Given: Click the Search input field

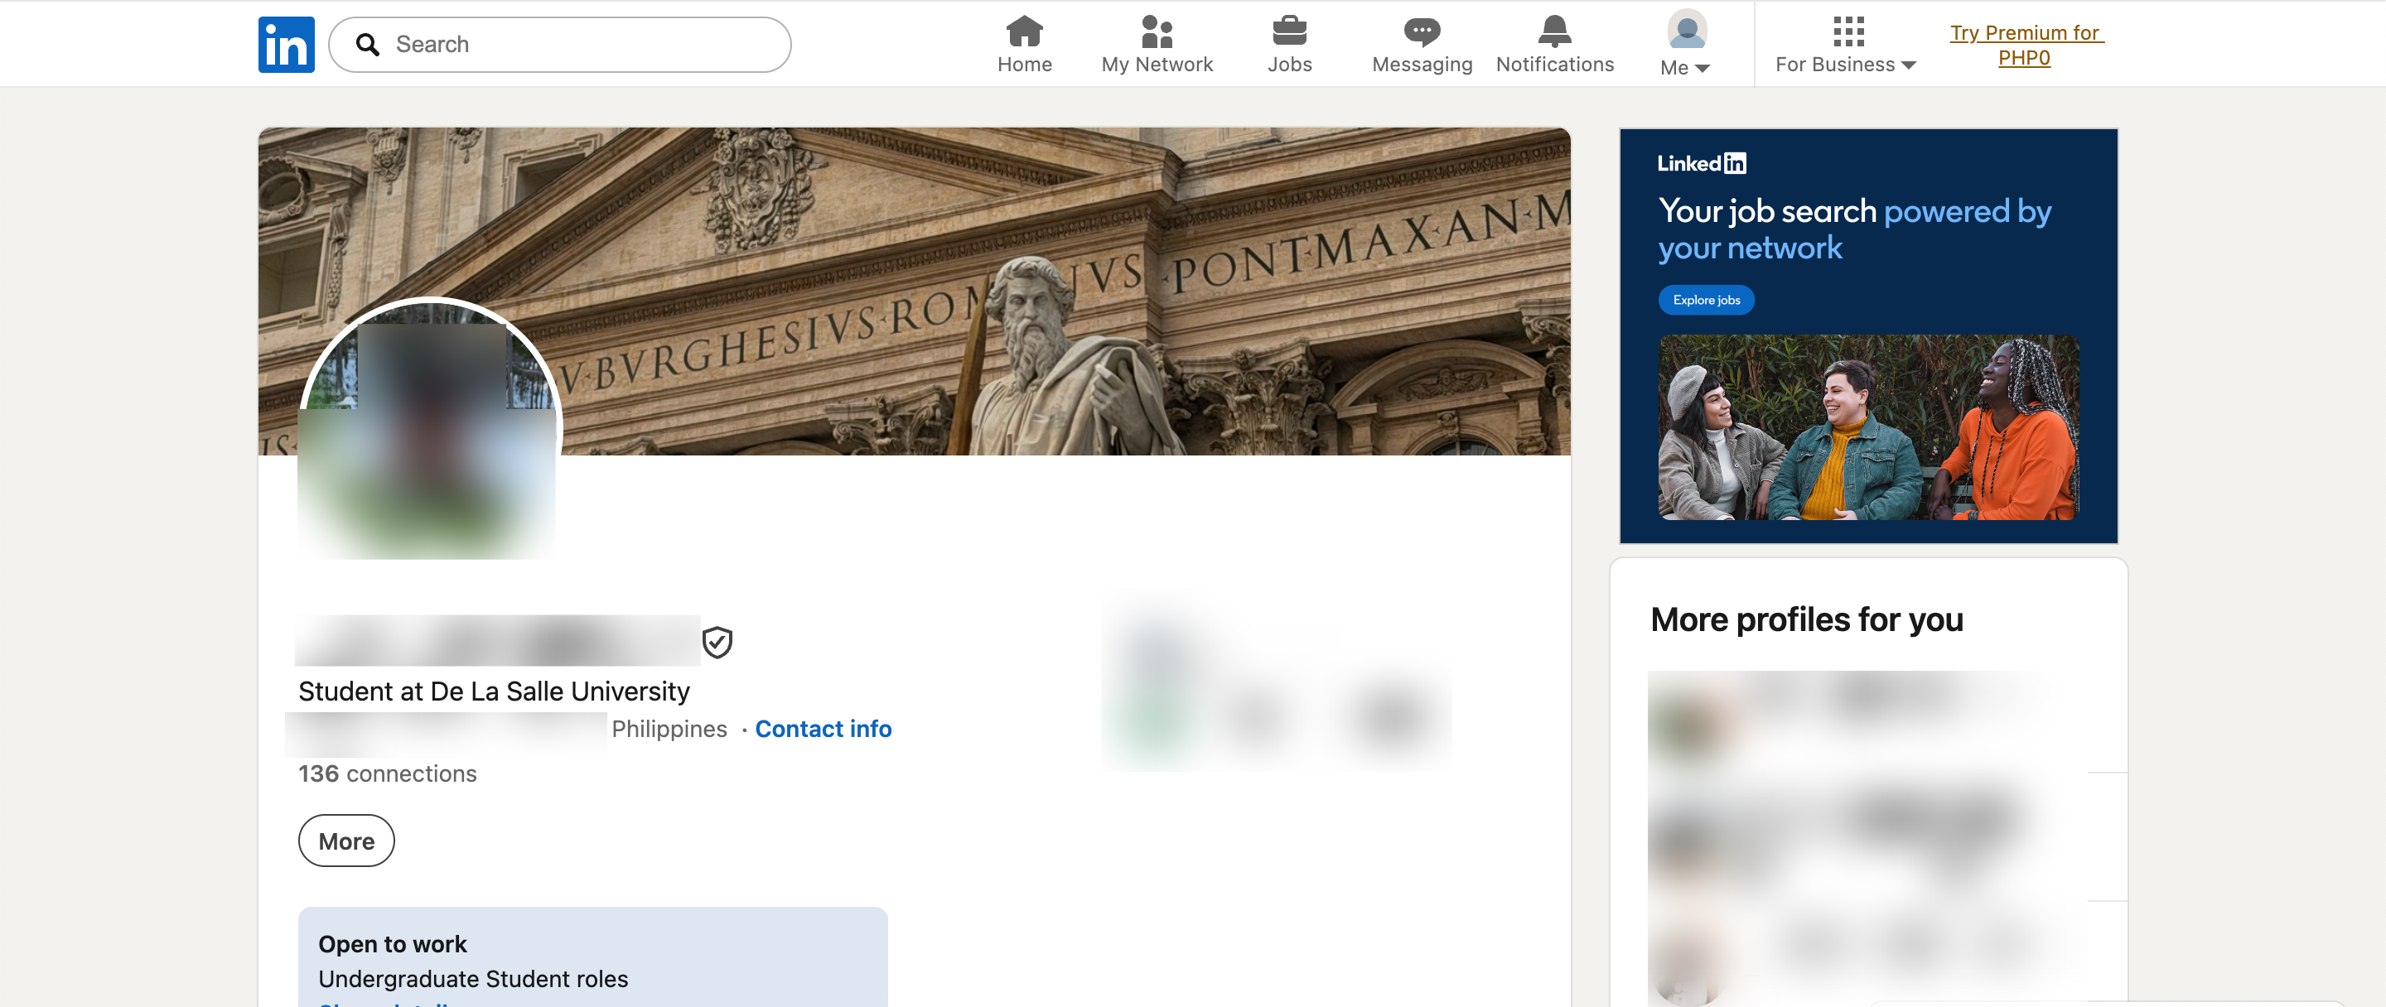Looking at the screenshot, I should (x=559, y=45).
